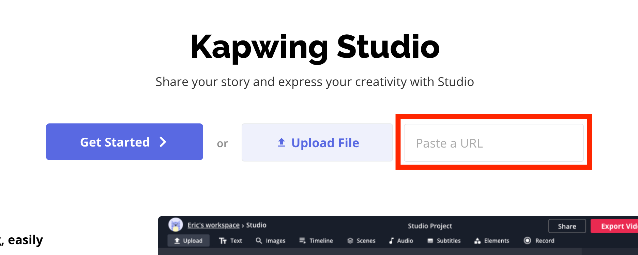Click the workspace avatar icon
This screenshot has width=638, height=255.
[176, 225]
